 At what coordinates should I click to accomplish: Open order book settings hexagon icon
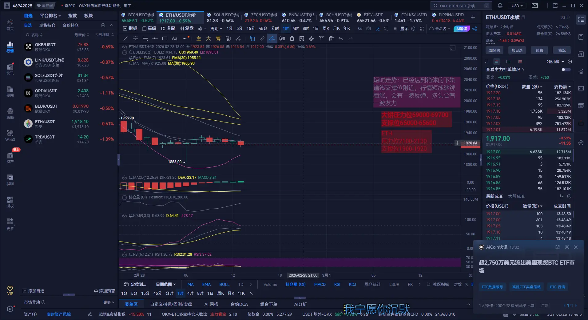[x=570, y=62]
